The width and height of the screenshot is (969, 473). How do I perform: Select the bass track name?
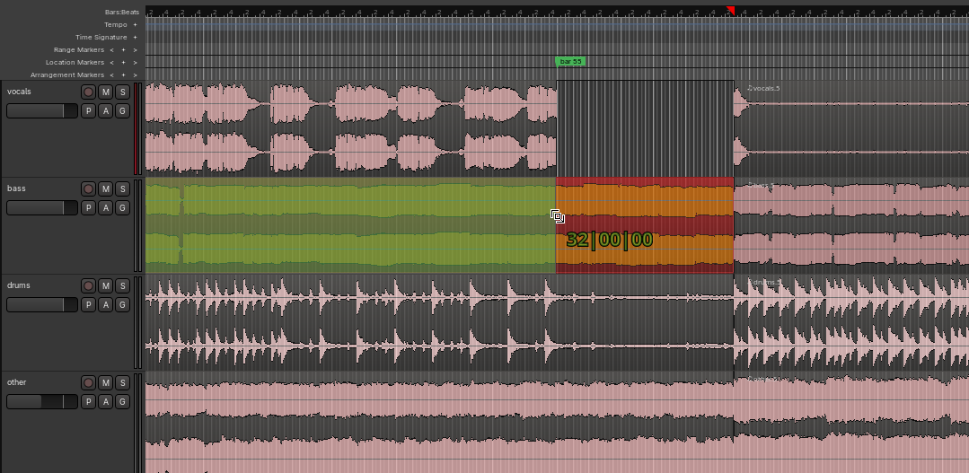click(17, 188)
